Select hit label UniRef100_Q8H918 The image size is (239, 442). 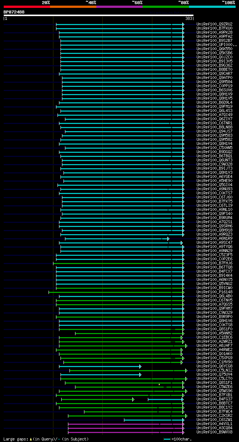(214, 230)
